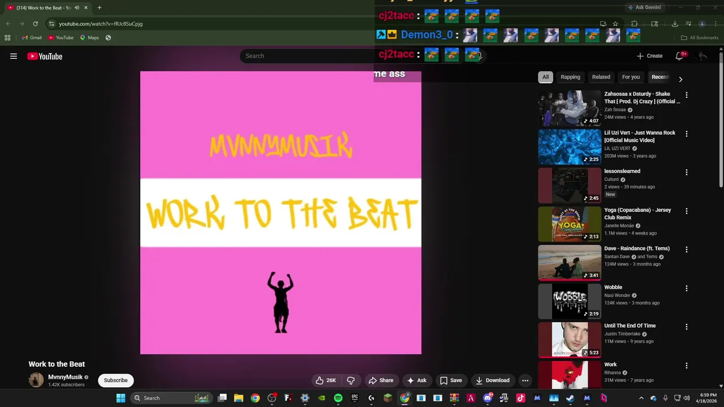This screenshot has height=407, width=724.
Task: Open the Chrome apps grid shortcut
Action: (x=7, y=38)
